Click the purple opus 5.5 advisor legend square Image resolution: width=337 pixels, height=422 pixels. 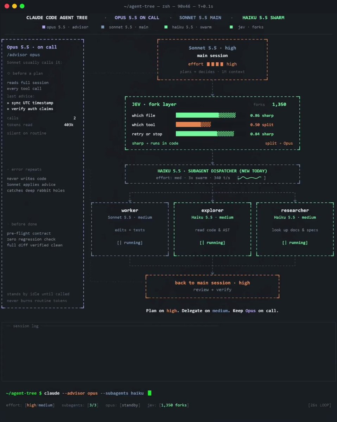pyautogui.click(x=44, y=27)
